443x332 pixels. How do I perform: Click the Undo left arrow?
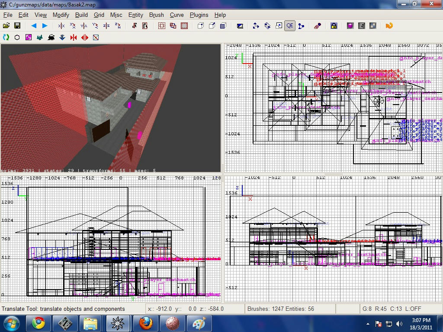34,26
